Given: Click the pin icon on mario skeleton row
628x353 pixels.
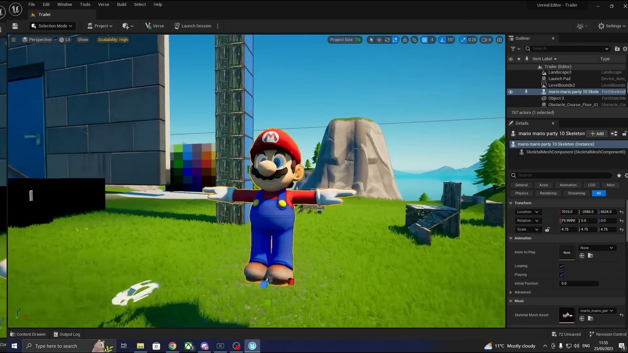Looking at the screenshot, I should 526,92.
